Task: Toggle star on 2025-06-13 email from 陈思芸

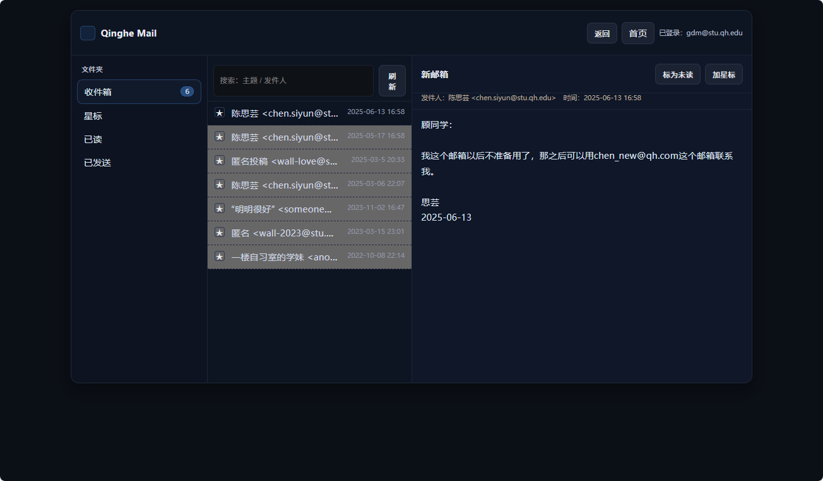Action: tap(220, 113)
